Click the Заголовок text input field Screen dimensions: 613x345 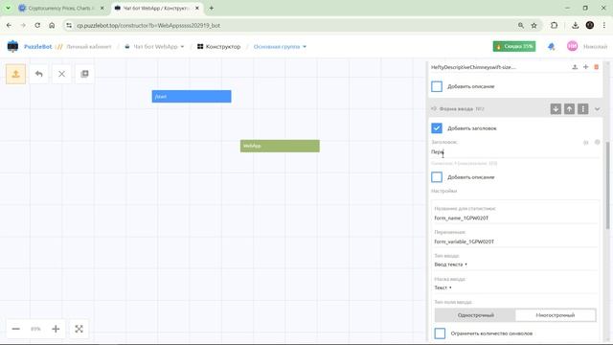(x=514, y=151)
